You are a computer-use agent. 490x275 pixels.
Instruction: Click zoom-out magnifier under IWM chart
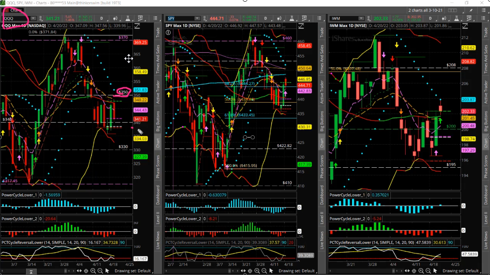(428, 271)
